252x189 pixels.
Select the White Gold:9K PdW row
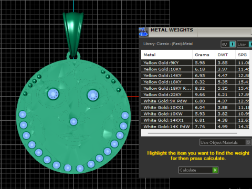195,101
